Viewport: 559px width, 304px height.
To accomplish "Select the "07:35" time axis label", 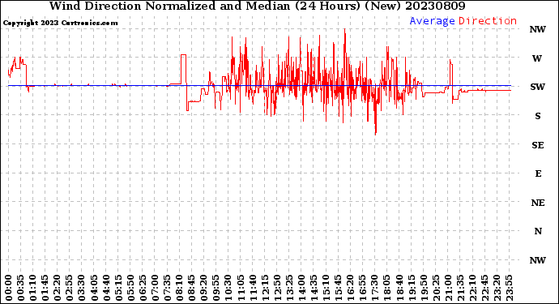I will coord(167,288).
